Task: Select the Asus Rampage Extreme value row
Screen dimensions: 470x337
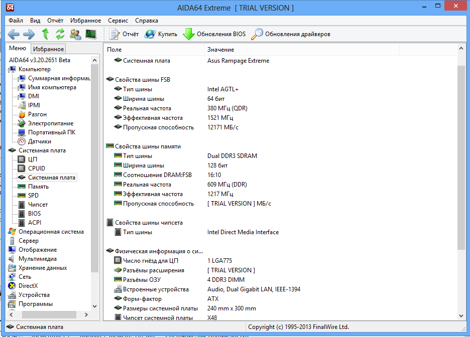Action: (238, 61)
